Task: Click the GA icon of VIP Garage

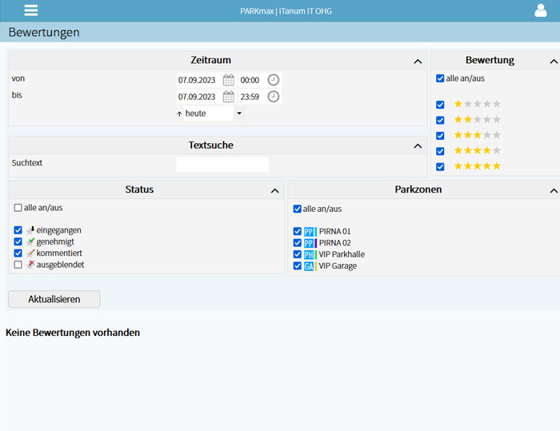Action: tap(310, 266)
